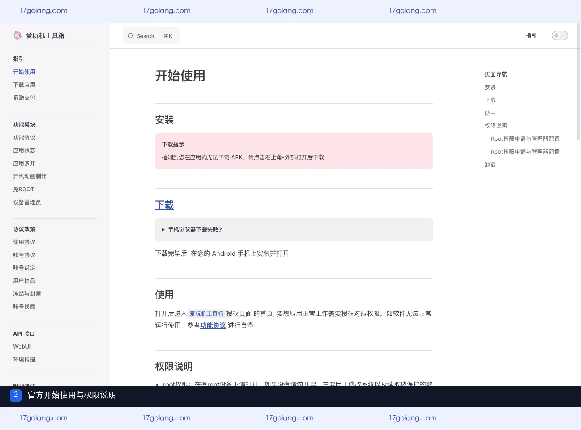Open 应用多开 sidebar page
The width and height of the screenshot is (581, 430).
(24, 163)
